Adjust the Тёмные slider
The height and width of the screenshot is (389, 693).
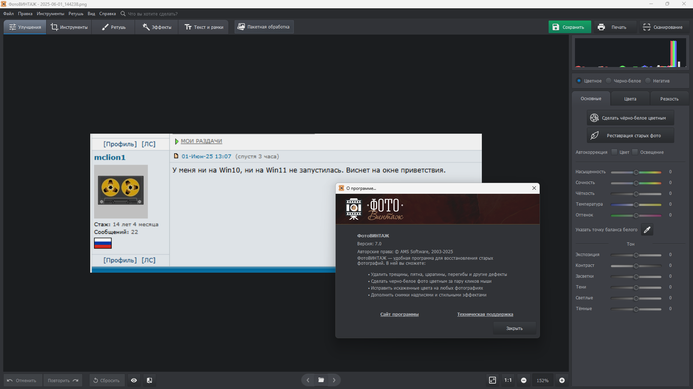coord(636,309)
